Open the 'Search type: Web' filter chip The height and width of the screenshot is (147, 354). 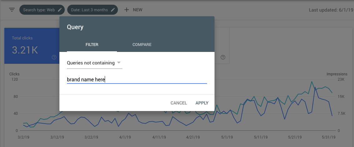click(x=39, y=10)
